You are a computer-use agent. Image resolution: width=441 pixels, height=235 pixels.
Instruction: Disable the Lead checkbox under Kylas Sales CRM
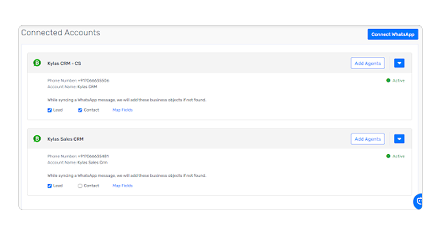(x=49, y=186)
